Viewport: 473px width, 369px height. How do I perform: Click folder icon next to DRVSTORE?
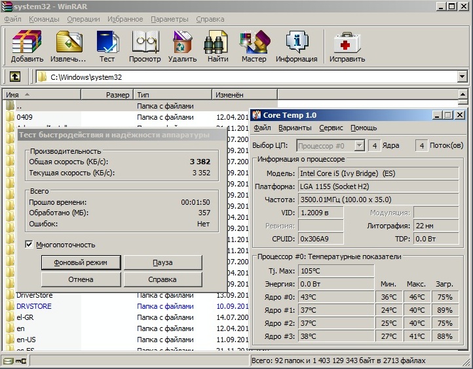[x=10, y=306]
